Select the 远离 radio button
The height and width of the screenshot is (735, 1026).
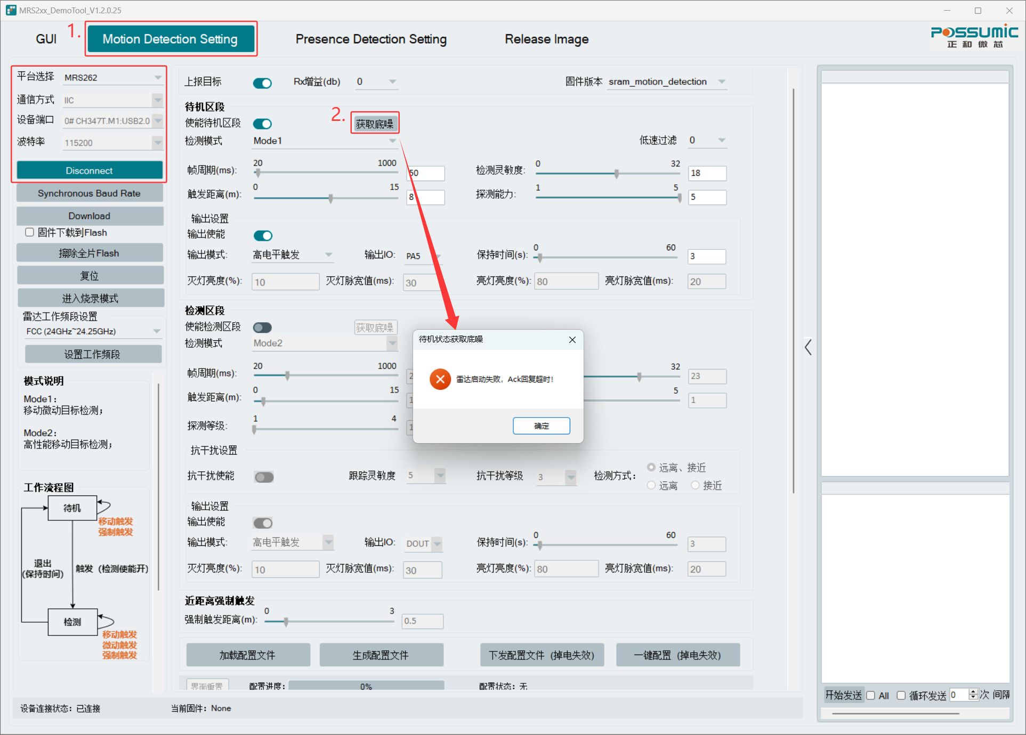651,485
